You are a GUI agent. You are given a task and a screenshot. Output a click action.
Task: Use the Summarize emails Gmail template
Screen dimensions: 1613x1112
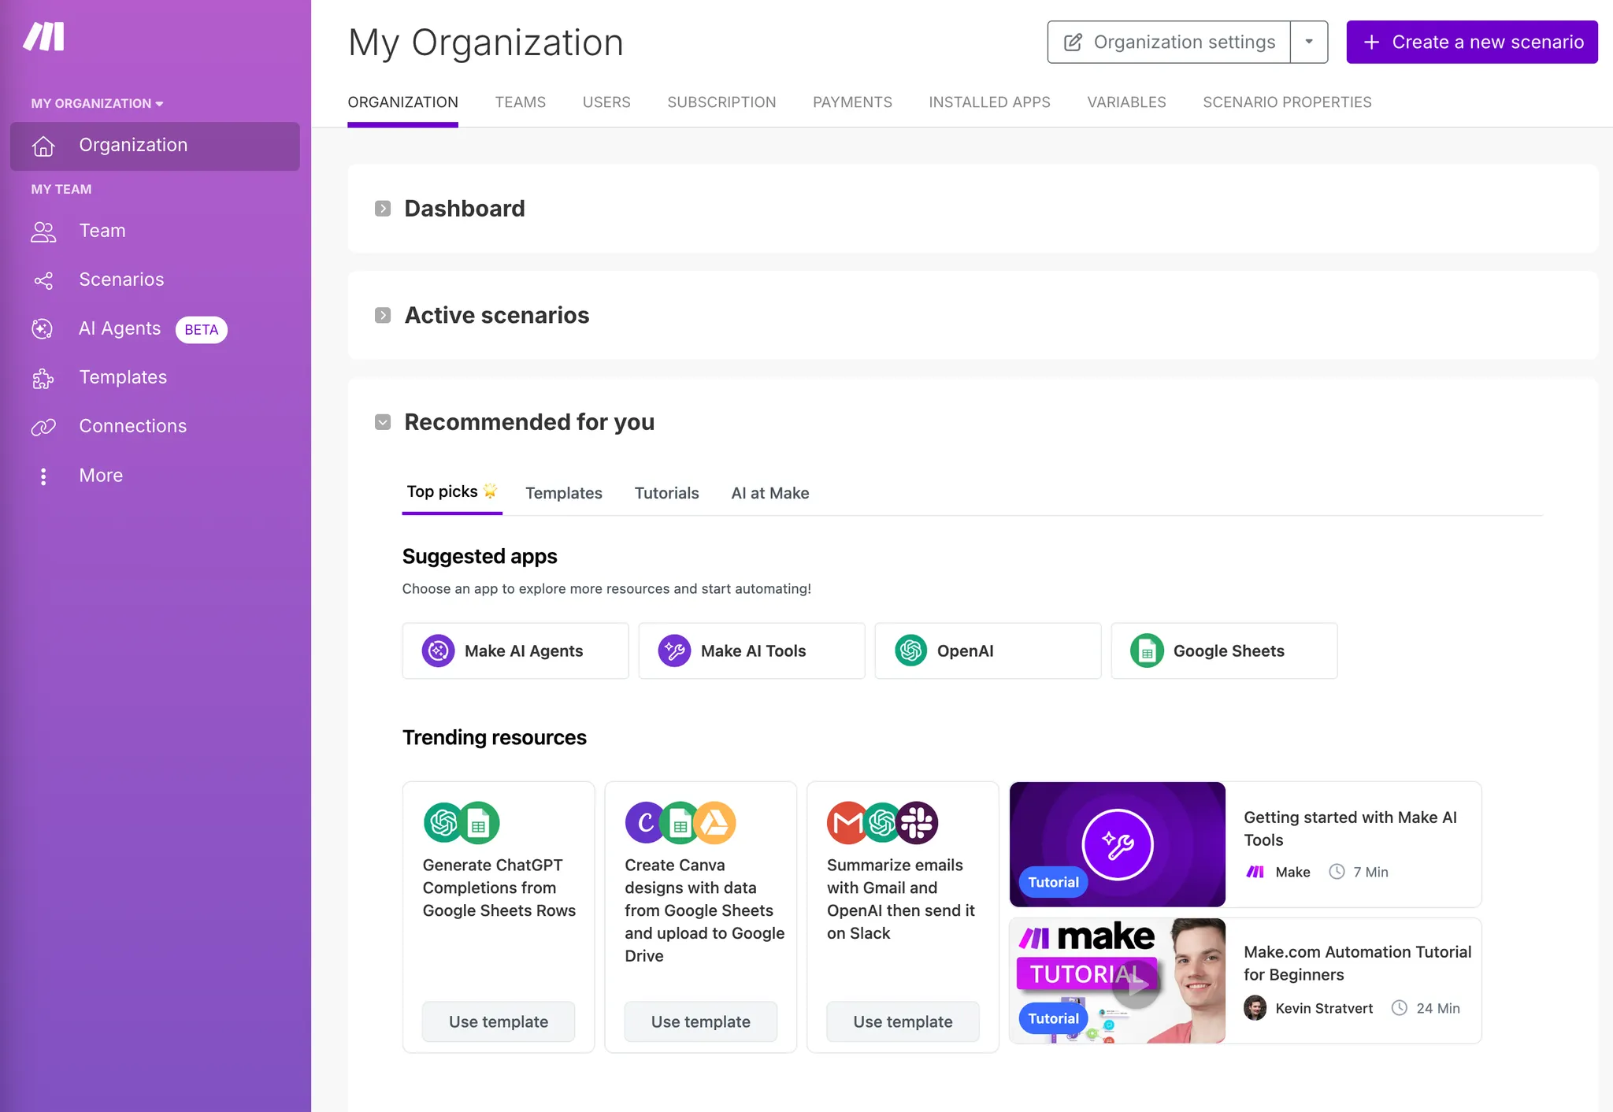(902, 1021)
